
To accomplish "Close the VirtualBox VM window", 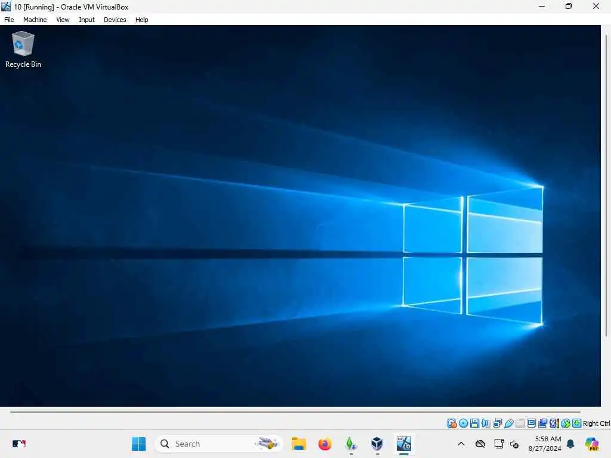I will (596, 6).
